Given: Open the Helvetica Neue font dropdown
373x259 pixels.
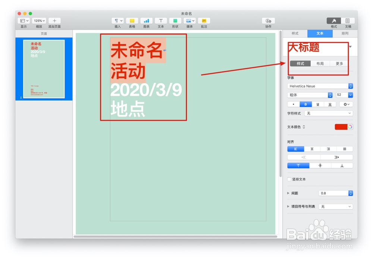Looking at the screenshot, I should [x=320, y=86].
